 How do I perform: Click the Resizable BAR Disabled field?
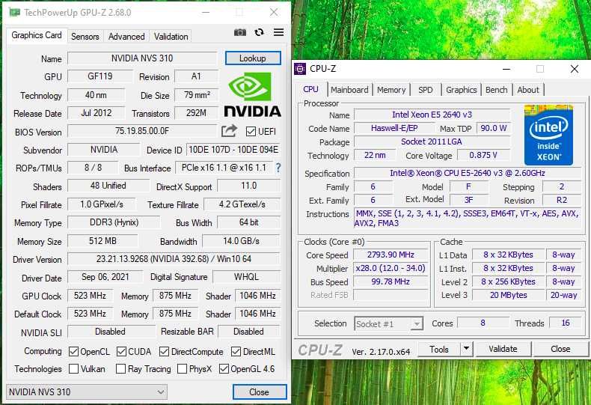coord(249,332)
